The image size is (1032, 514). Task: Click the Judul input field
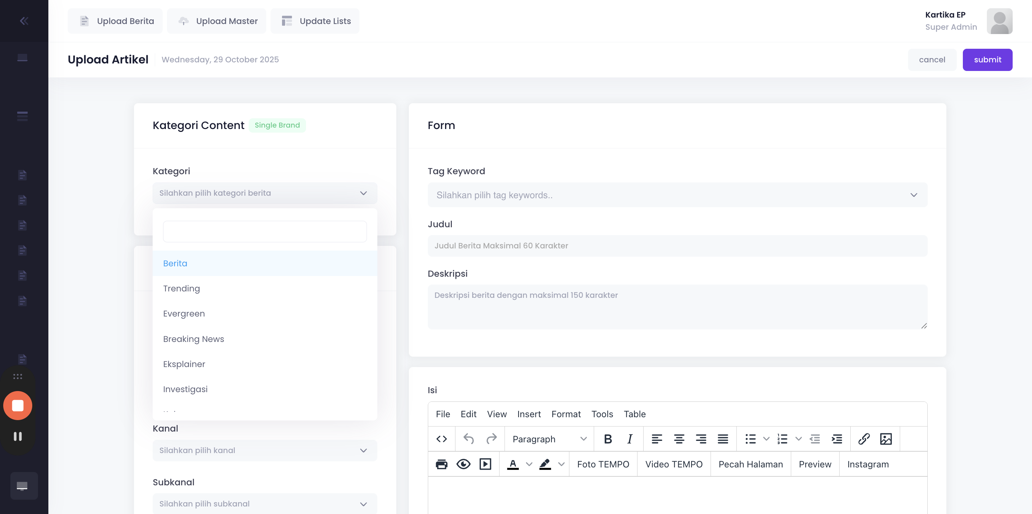coord(677,246)
